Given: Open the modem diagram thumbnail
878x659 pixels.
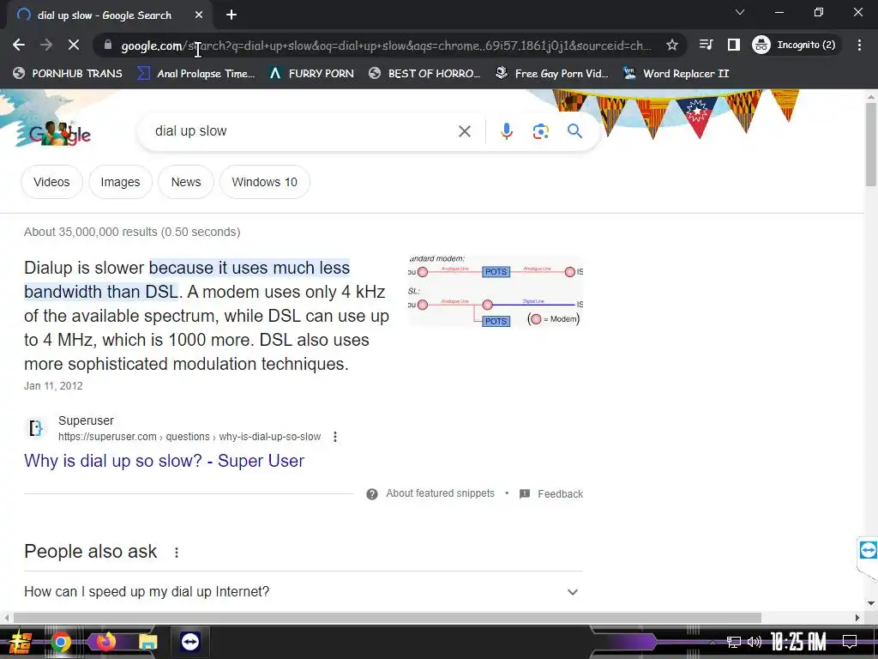Looking at the screenshot, I should pos(496,291).
